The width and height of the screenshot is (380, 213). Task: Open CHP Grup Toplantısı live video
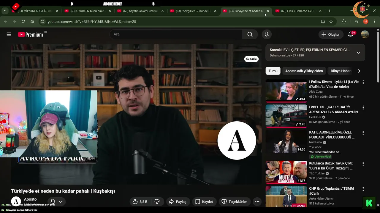click(286, 197)
